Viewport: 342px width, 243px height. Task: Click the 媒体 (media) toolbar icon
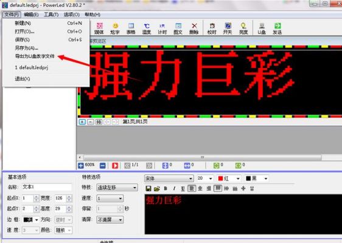pyautogui.click(x=99, y=29)
